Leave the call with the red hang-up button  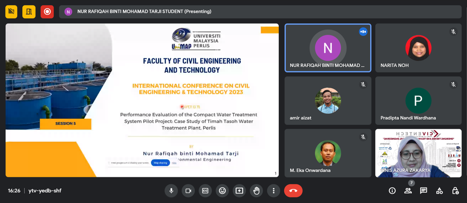pyautogui.click(x=293, y=191)
